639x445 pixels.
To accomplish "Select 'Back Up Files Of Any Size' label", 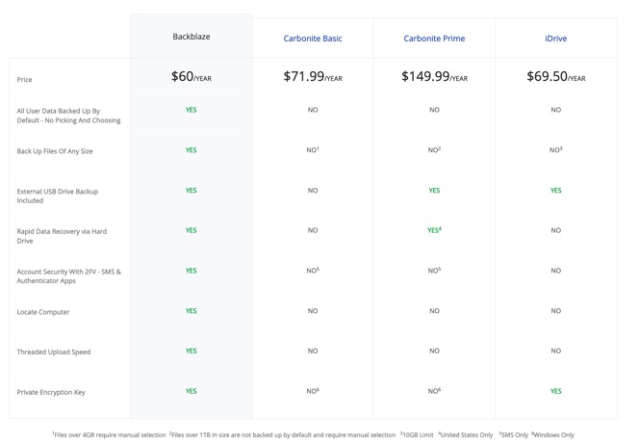I will (55, 151).
